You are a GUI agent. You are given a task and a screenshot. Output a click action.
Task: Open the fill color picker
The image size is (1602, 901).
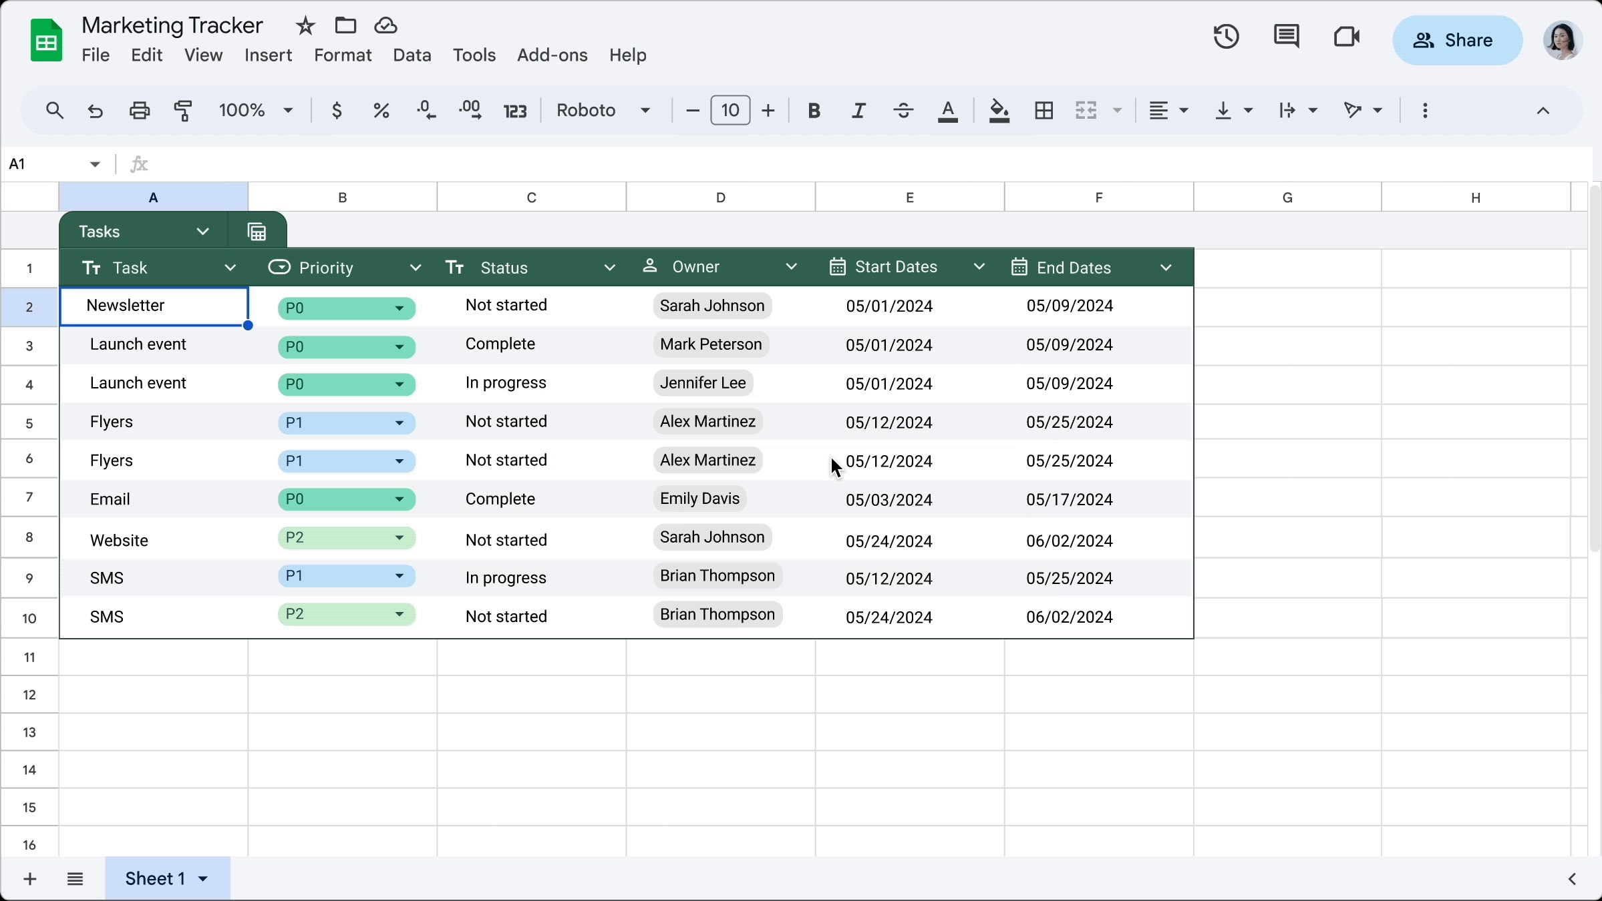[999, 111]
